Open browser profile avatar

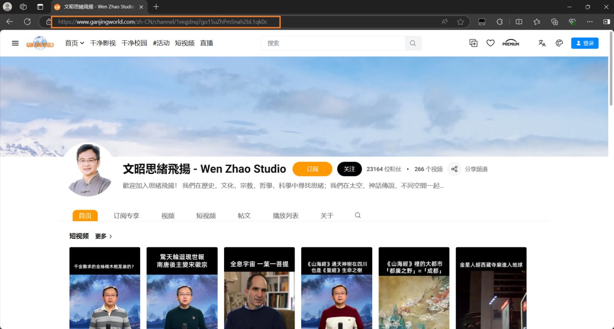[7, 7]
